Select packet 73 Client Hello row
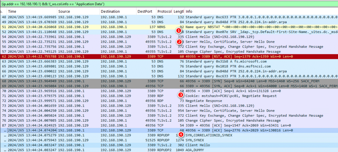The width and height of the screenshot is (338, 152). (x=169, y=106)
